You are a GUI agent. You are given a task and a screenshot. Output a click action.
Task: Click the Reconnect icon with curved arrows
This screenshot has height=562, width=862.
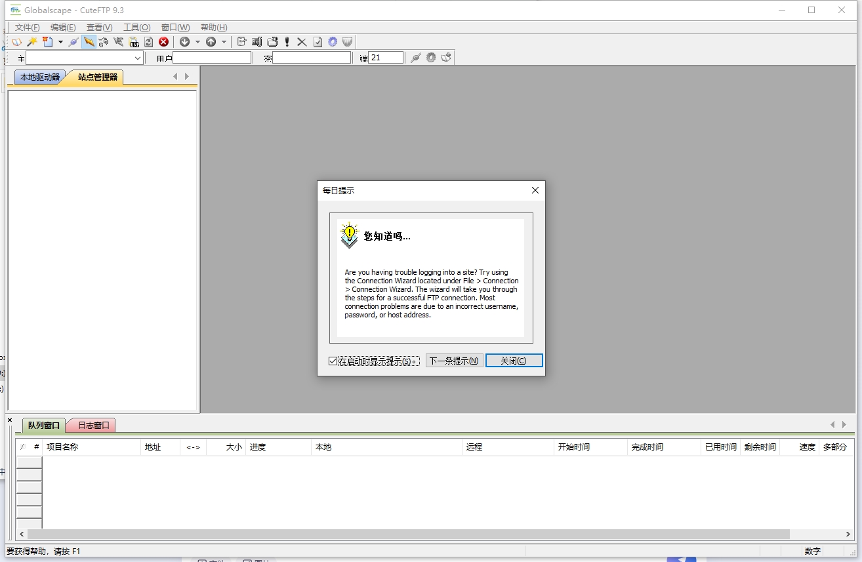[x=104, y=42]
